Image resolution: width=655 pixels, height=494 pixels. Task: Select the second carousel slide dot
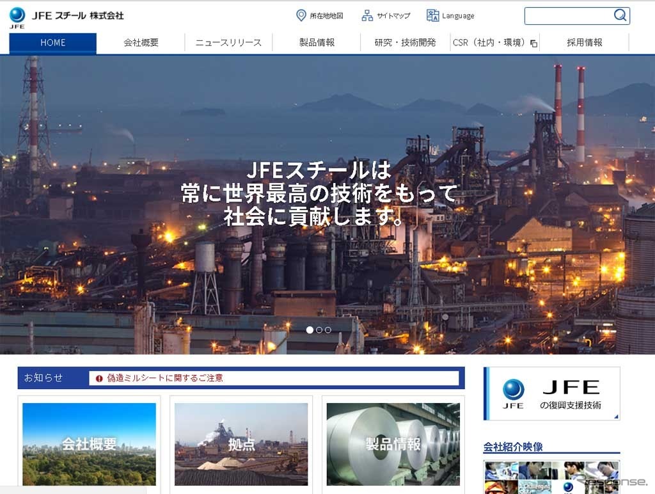click(x=319, y=330)
